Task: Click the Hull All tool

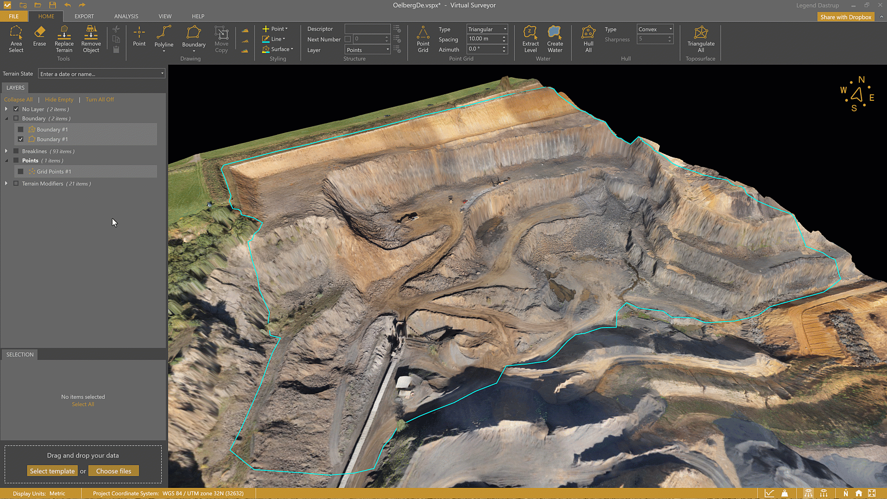Action: click(x=588, y=39)
